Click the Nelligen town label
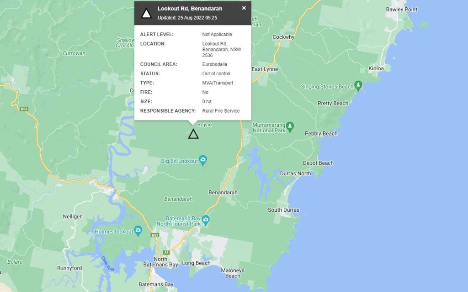 (x=73, y=217)
